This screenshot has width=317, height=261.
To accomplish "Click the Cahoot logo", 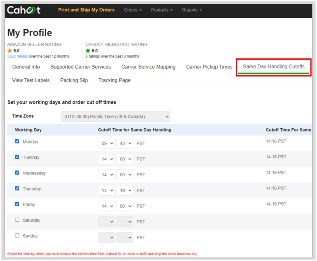I will (x=24, y=10).
